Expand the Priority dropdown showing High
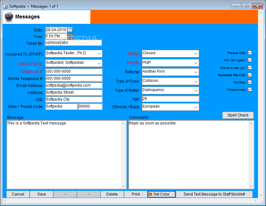266x206 pixels. [196, 63]
